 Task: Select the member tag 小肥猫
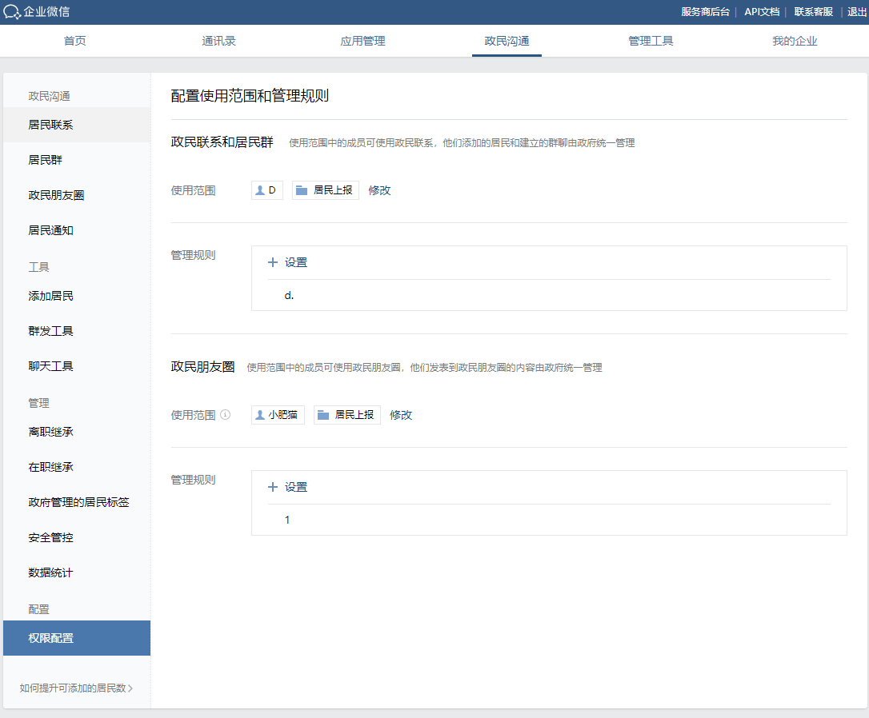(x=278, y=415)
